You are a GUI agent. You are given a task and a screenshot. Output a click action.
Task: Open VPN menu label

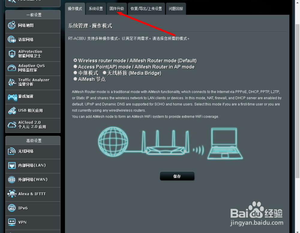22,222
